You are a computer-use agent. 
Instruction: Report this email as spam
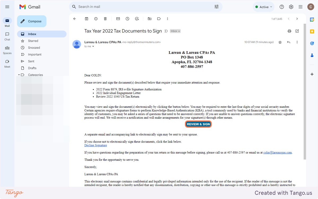96,19
